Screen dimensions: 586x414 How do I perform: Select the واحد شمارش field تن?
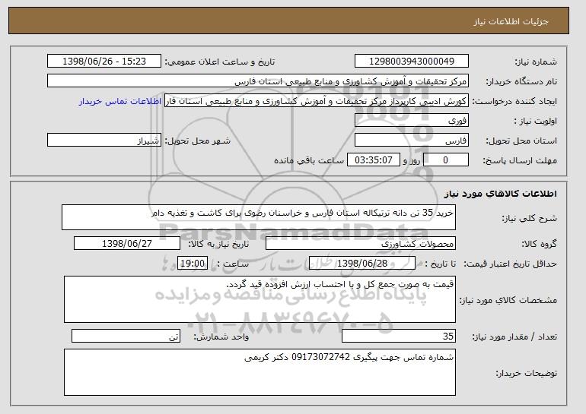coord(126,336)
